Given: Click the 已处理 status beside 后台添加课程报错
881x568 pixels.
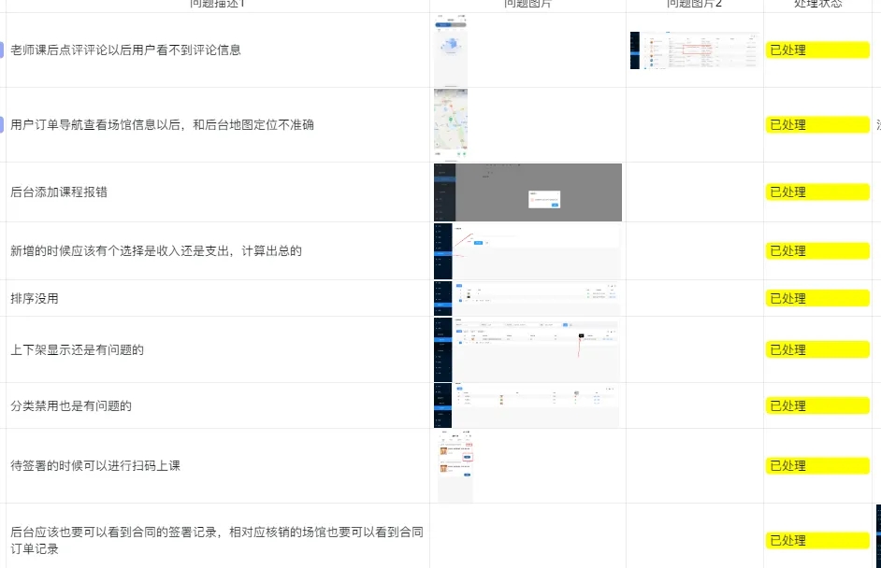Looking at the screenshot, I should [x=816, y=192].
